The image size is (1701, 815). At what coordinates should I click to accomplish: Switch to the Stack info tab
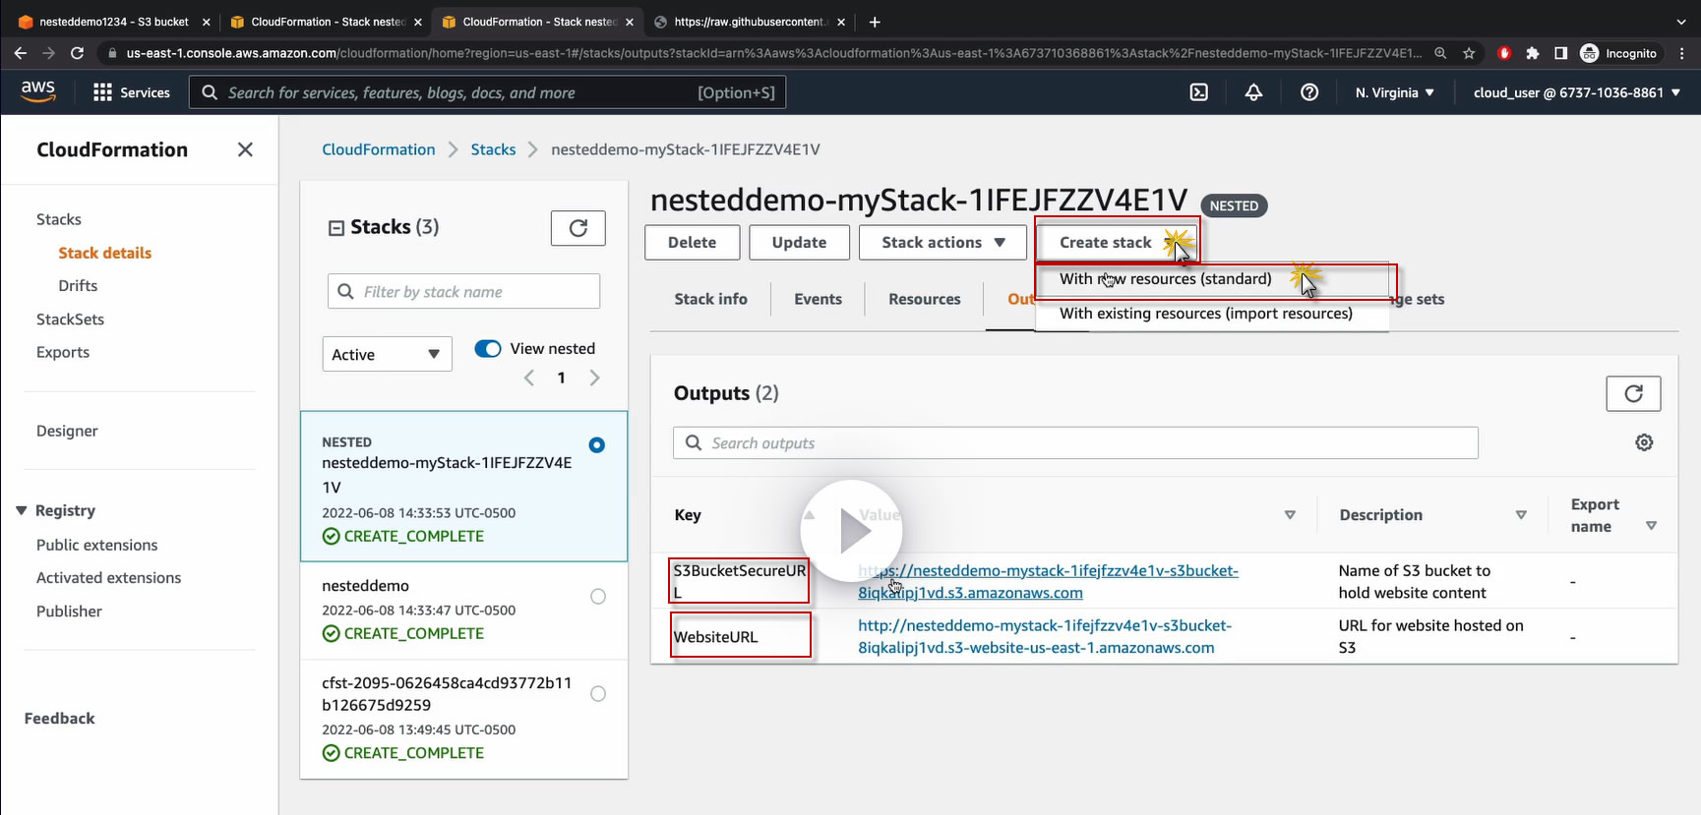[710, 299]
